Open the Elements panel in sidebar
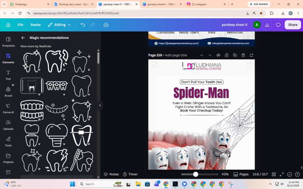 [x=8, y=59]
